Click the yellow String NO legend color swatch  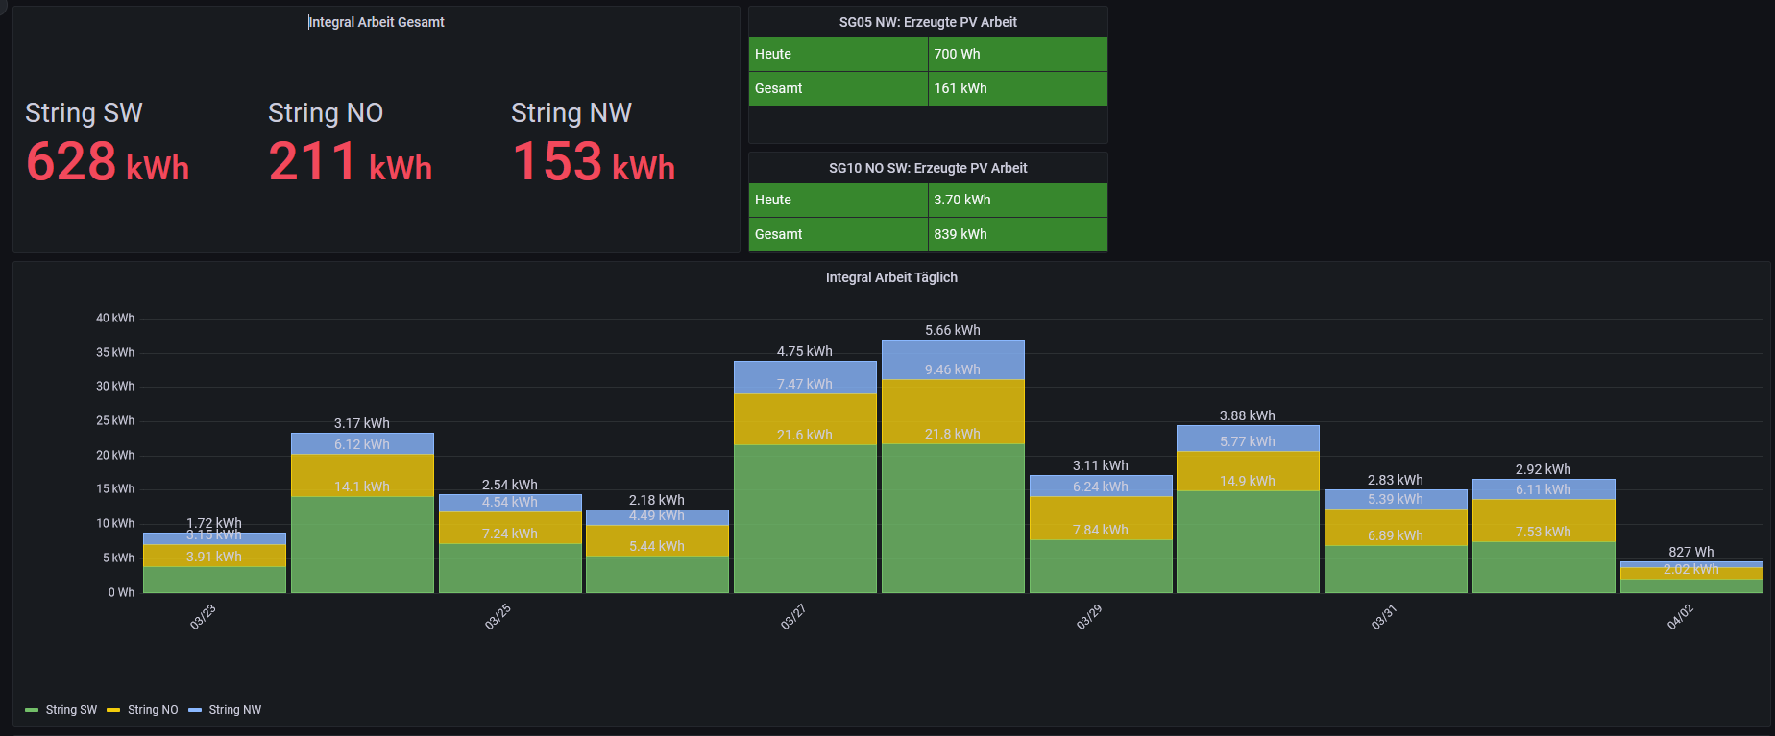click(x=113, y=710)
